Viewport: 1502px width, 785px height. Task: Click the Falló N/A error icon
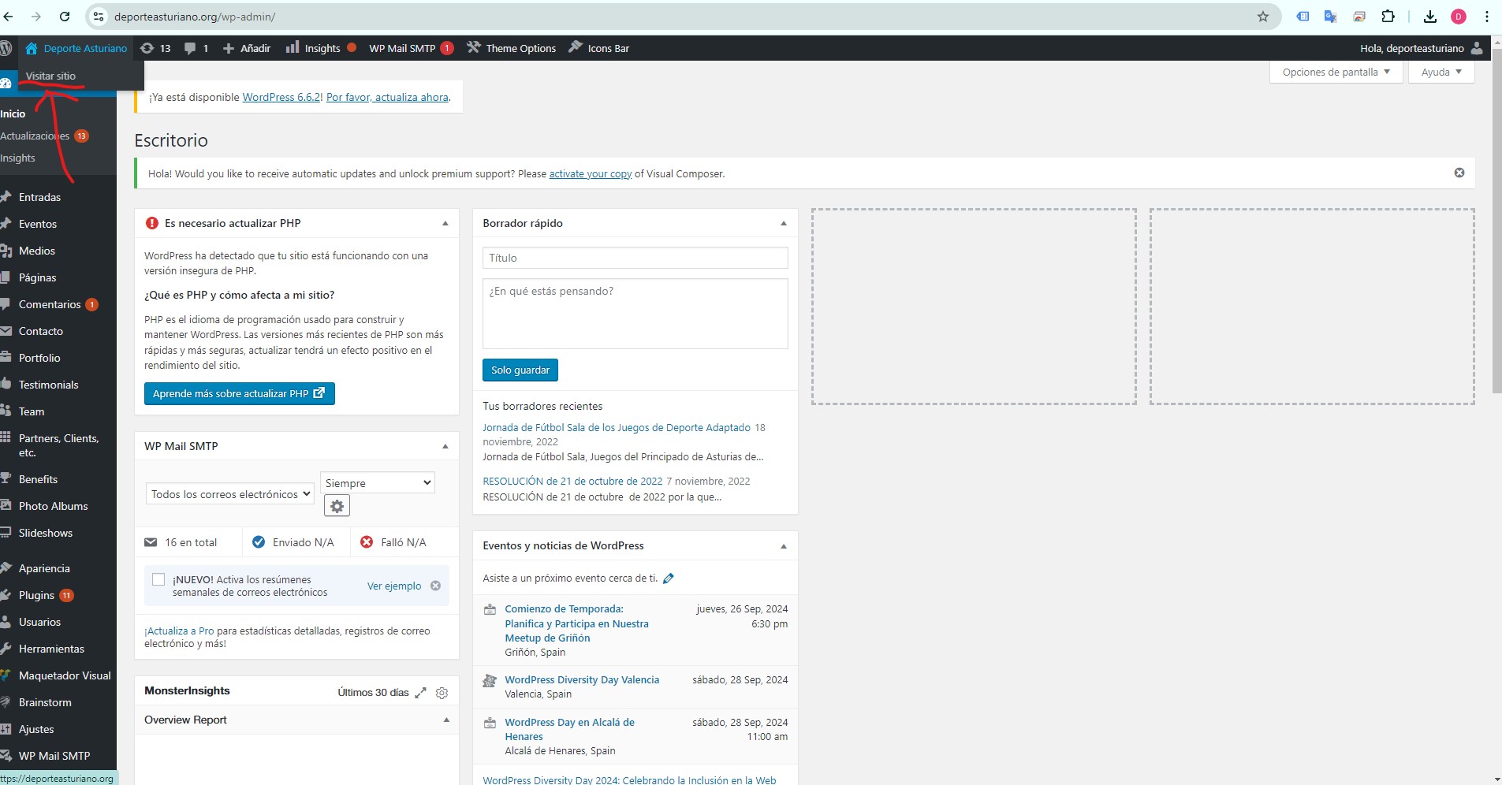click(367, 542)
